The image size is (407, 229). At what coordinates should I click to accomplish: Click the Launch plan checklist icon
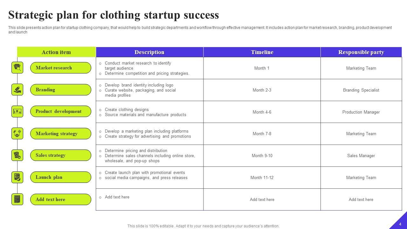click(x=17, y=177)
